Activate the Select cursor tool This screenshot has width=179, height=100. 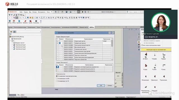click(x=79, y=12)
